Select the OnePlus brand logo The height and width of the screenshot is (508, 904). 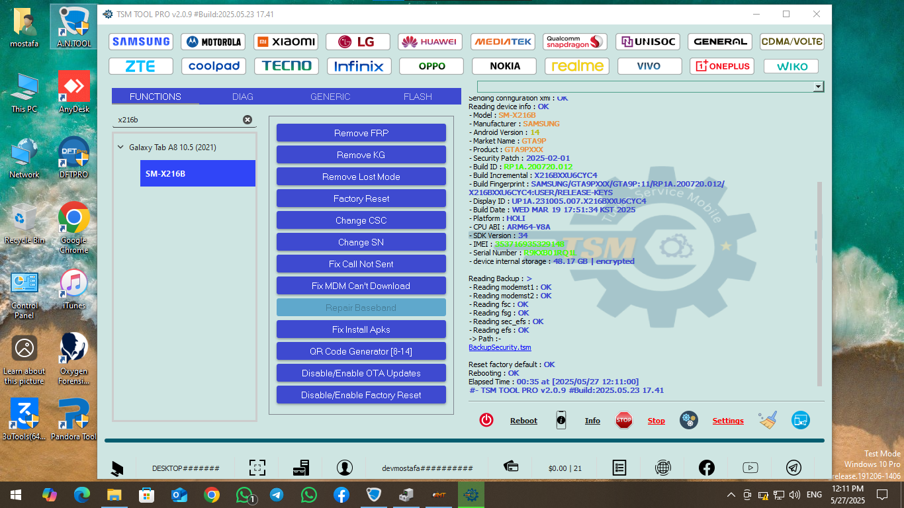tap(722, 66)
